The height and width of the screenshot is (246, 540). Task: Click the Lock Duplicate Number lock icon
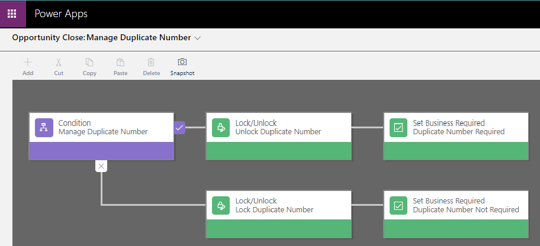coord(221,205)
